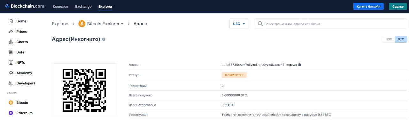The height and width of the screenshot is (120, 409).
Task: Open the Кошелек tab
Action: click(x=60, y=6)
